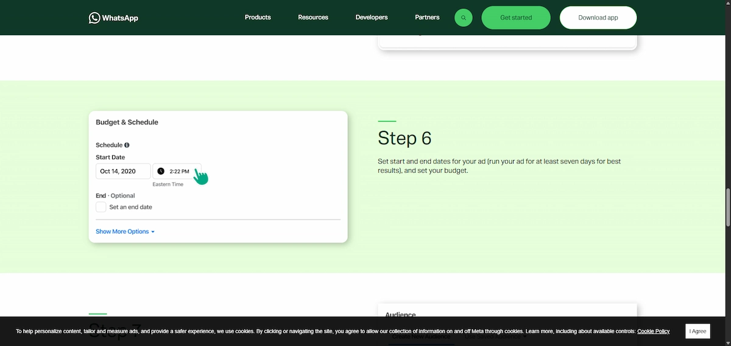731x346 pixels.
Task: Click the info icon beside Schedule
Action: point(127,145)
